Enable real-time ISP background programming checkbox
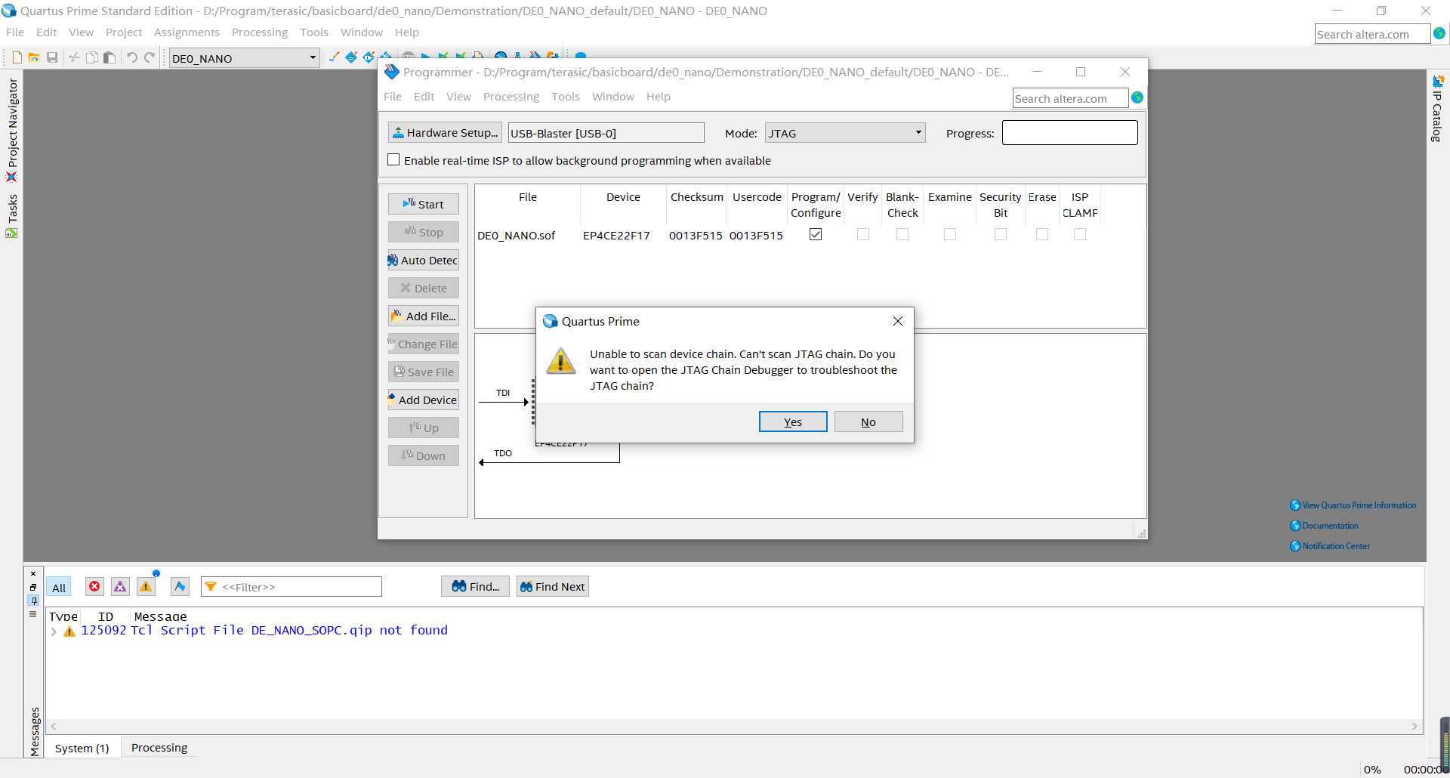This screenshot has height=778, width=1450. coord(393,159)
